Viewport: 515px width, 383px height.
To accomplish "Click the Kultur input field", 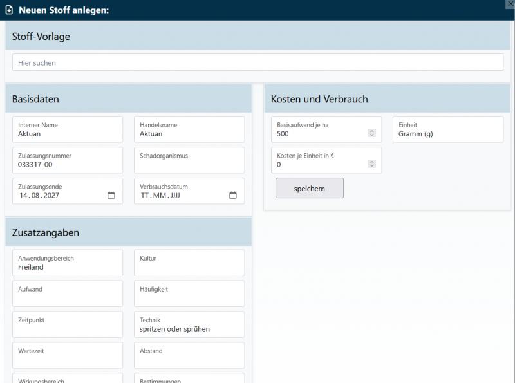I will [189, 263].
